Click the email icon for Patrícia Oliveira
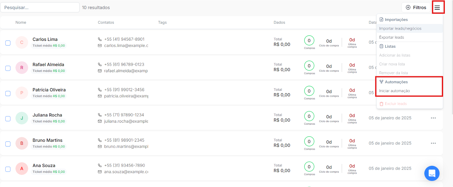 100,96
